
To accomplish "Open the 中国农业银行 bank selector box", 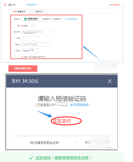I will [43, 19].
